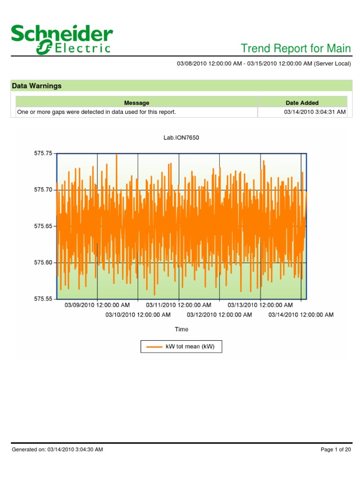Screen dimensions: 363x484
Task: Click the 'Lab.ION7650' chart title
Action: pyautogui.click(x=181, y=138)
